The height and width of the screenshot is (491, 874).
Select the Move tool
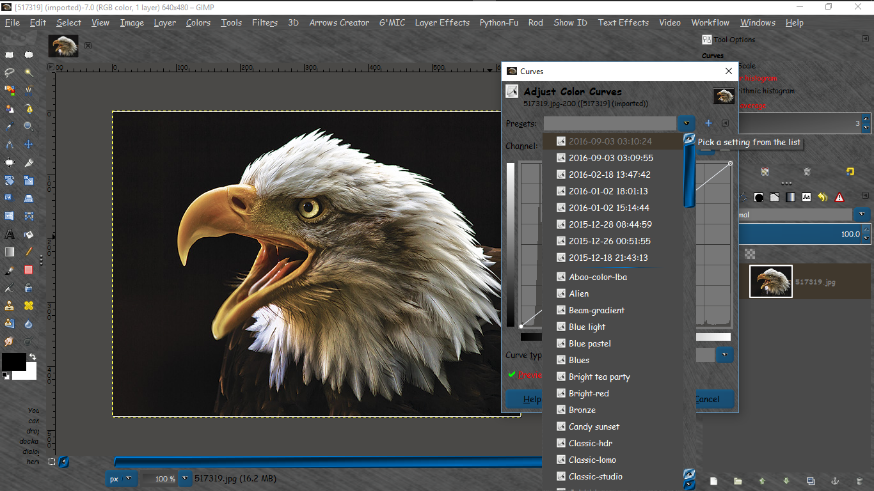click(x=29, y=144)
